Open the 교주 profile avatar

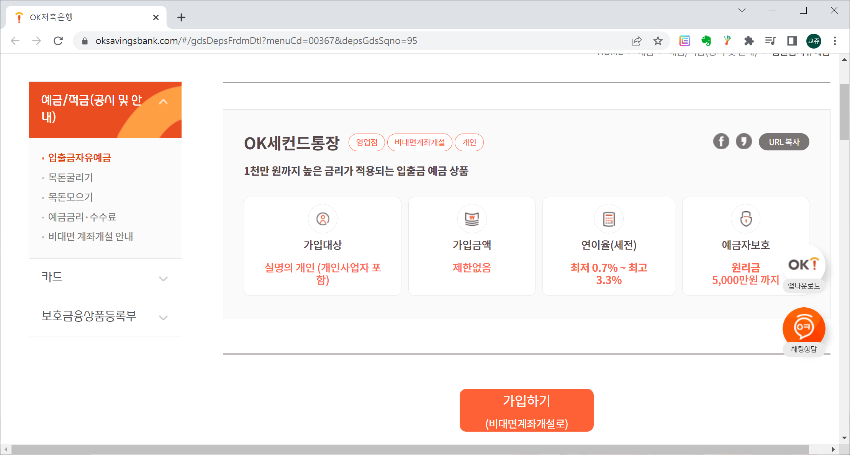pos(814,41)
